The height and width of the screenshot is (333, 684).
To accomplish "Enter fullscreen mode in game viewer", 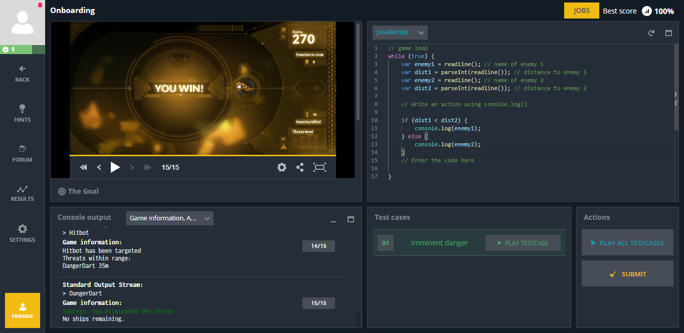I will 319,167.
